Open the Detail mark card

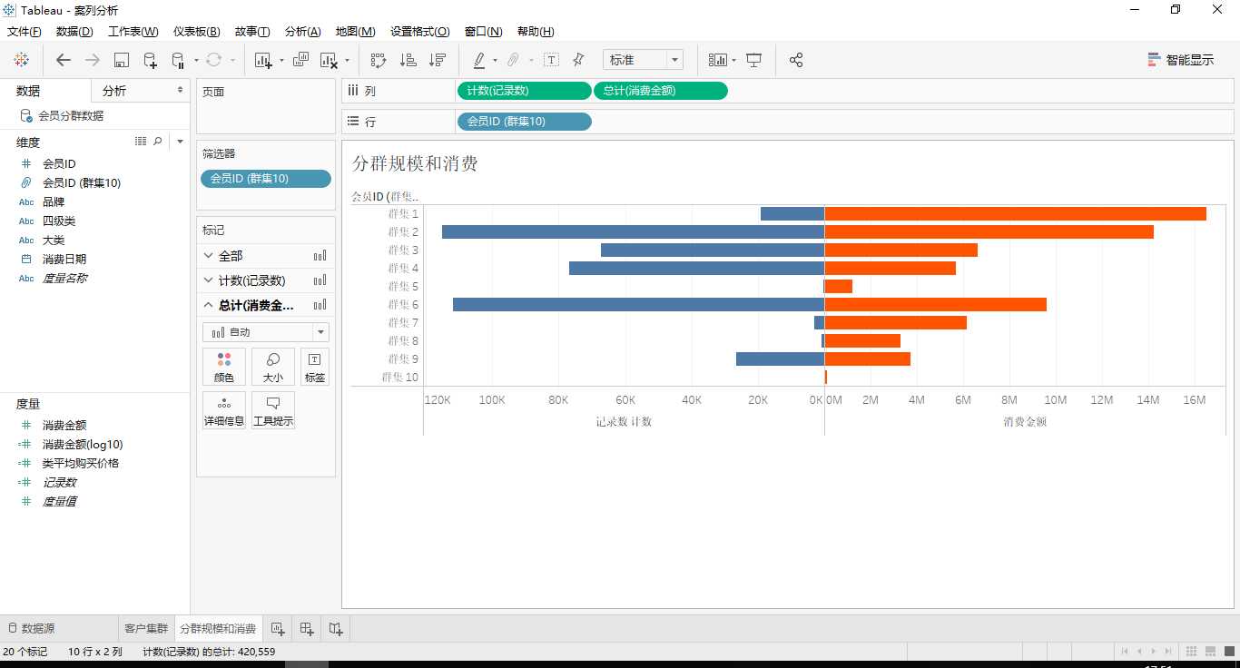224,411
